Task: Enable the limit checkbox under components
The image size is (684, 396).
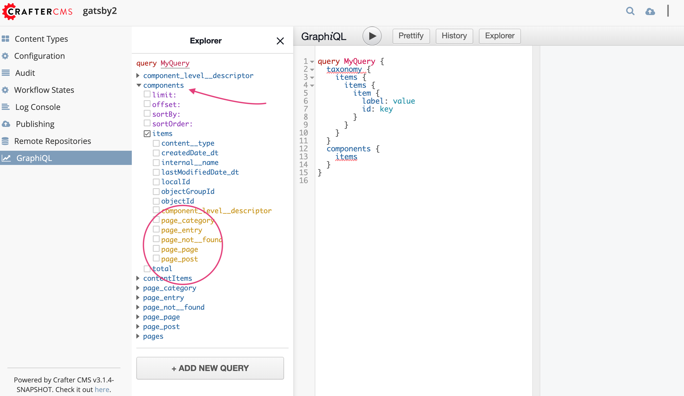Action: tap(147, 94)
